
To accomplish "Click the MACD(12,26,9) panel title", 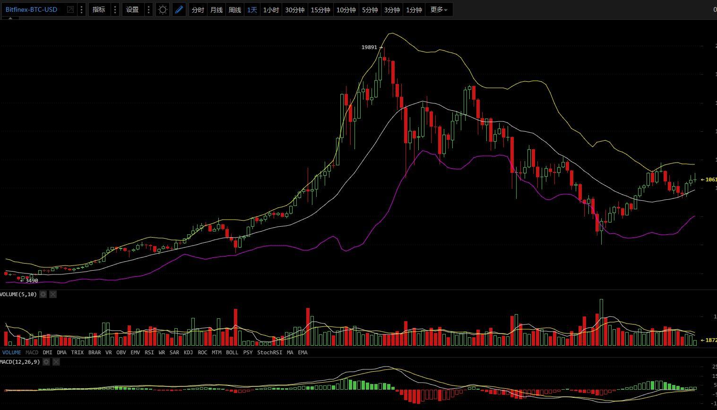I will coord(20,362).
